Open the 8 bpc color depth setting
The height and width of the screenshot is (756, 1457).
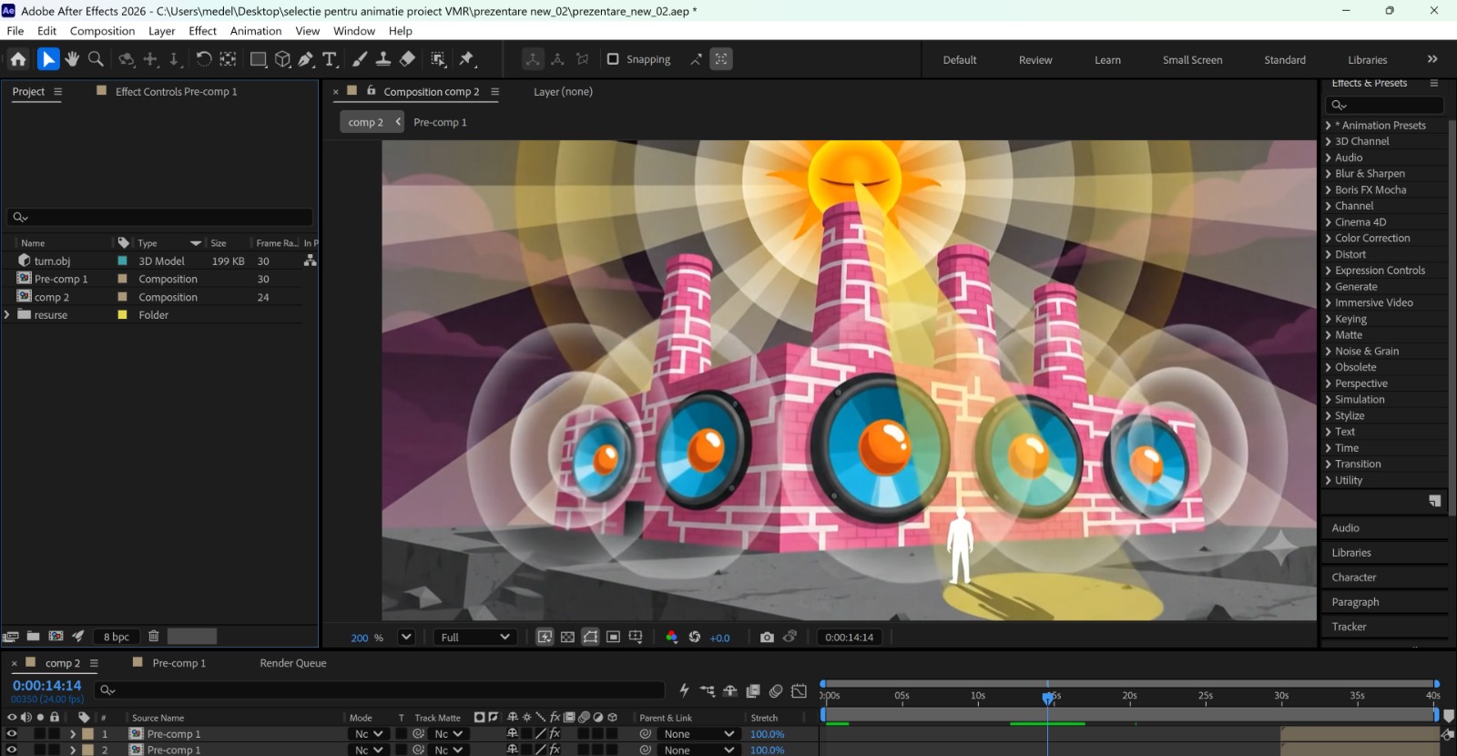[x=117, y=637]
